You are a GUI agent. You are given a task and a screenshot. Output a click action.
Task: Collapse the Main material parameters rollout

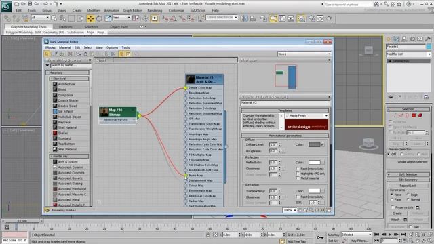[x=285, y=136]
